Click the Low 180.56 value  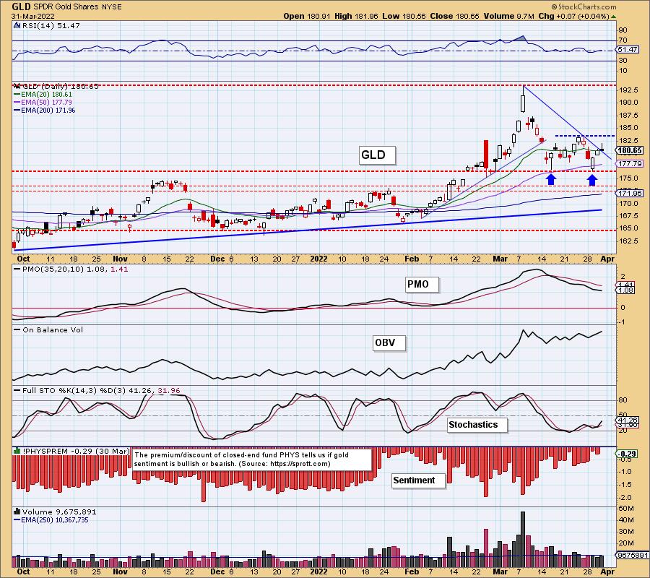coord(404,16)
